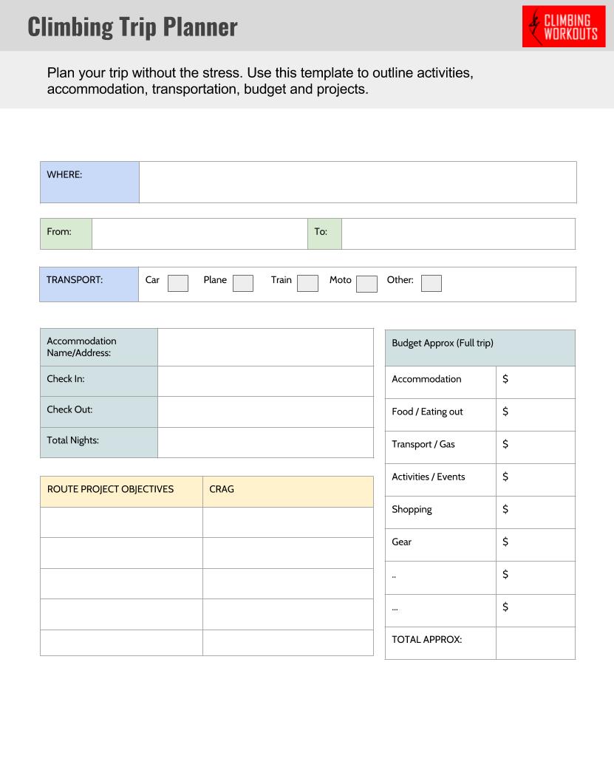Focus the From date field
614x781 pixels.
click(x=199, y=233)
